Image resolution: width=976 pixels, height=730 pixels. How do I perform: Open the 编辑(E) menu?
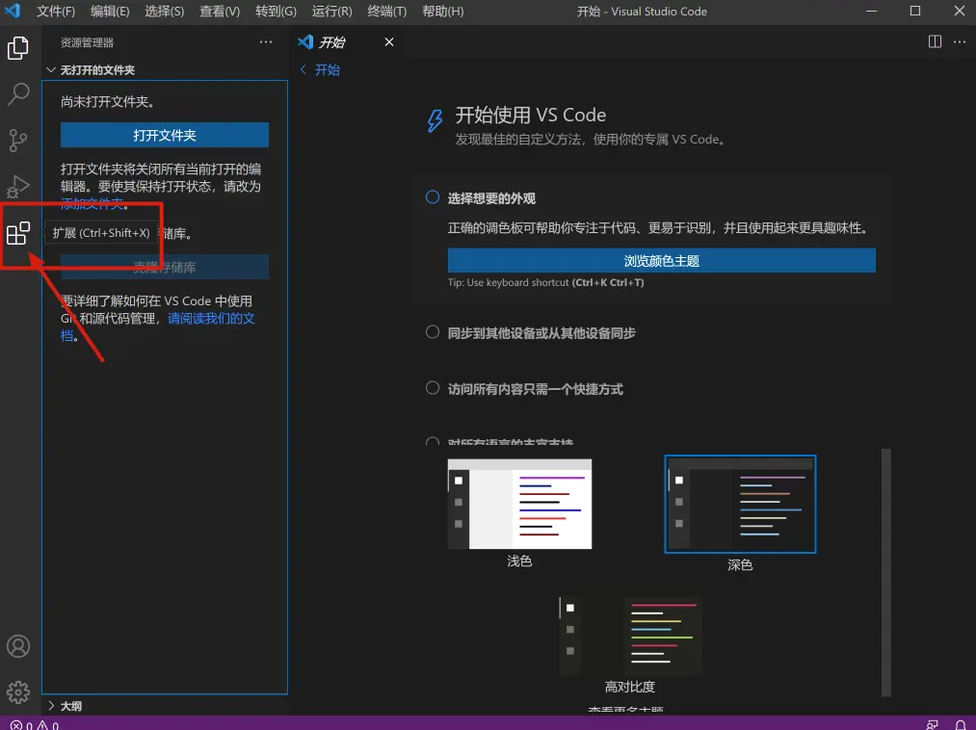[110, 12]
